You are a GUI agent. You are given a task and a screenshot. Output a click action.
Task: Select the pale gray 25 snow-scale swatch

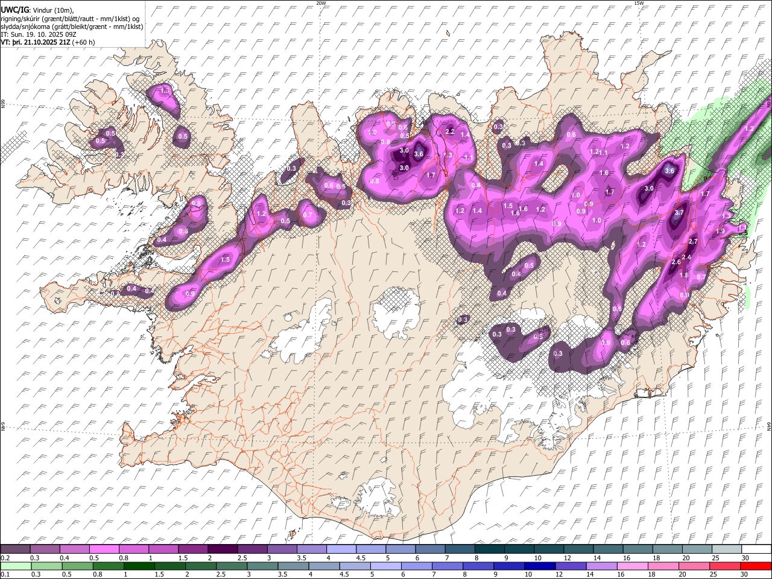tap(726, 549)
